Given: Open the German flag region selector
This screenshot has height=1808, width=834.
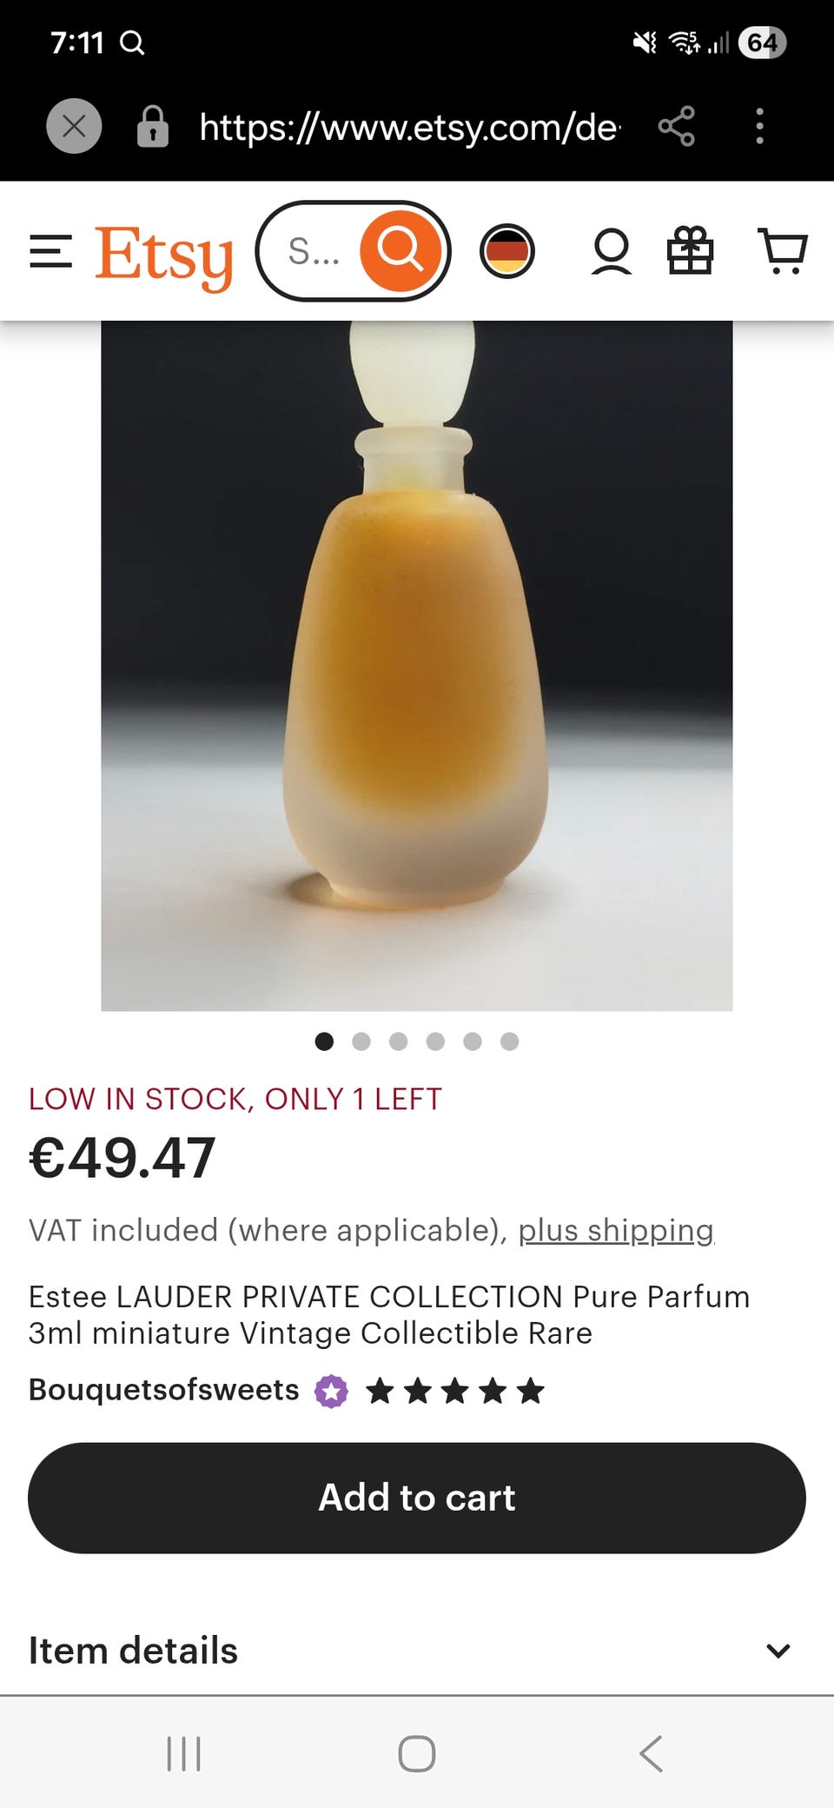Looking at the screenshot, I should point(506,251).
